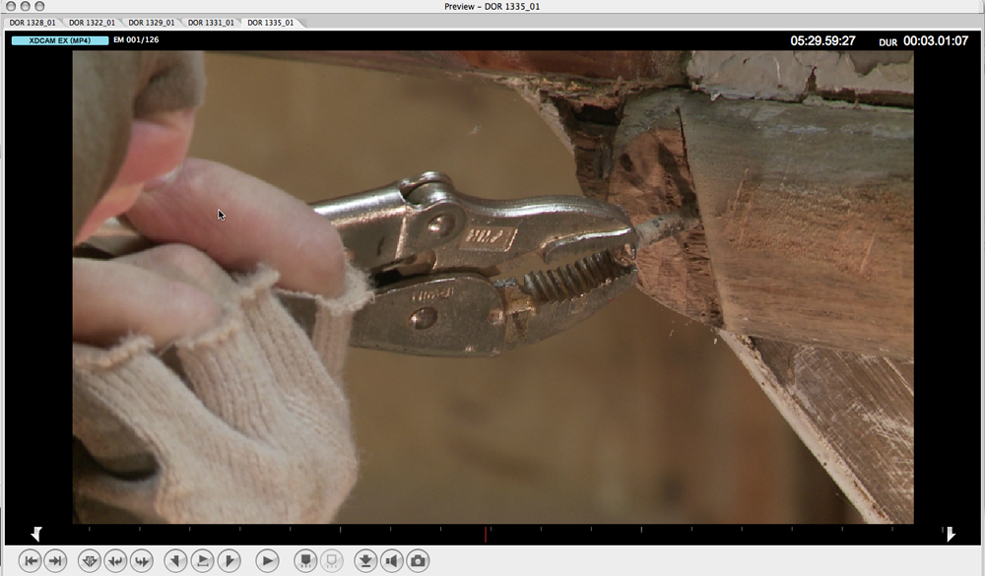The height and width of the screenshot is (576, 985).
Task: Capture a still with the camera button
Action: point(418,561)
